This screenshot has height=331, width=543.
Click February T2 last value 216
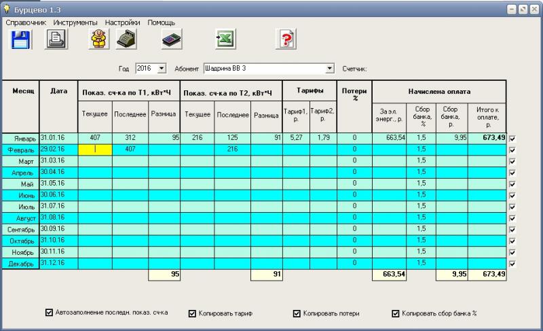pyautogui.click(x=232, y=150)
